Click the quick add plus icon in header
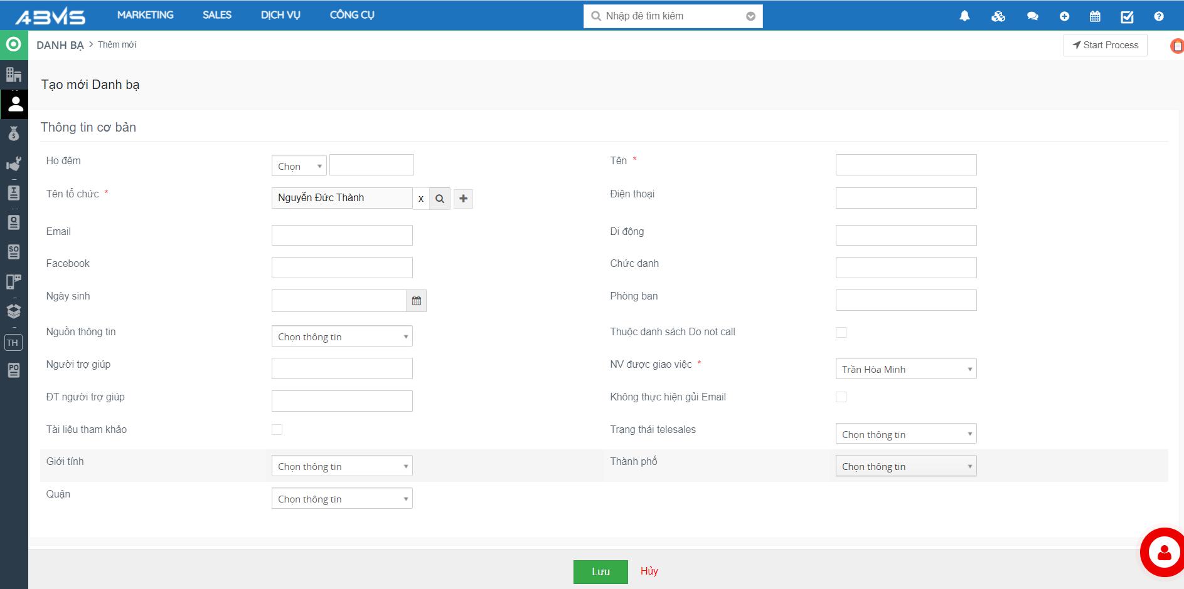Viewport: 1184px width, 589px height. click(x=1064, y=16)
